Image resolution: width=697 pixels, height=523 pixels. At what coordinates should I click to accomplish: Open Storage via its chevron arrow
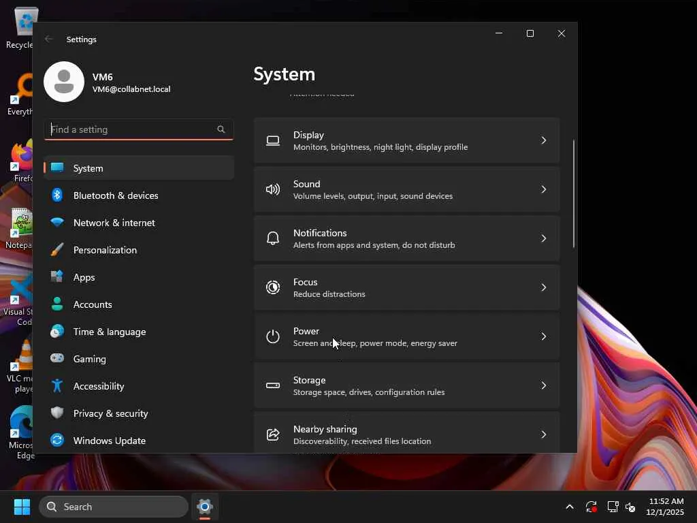(543, 385)
